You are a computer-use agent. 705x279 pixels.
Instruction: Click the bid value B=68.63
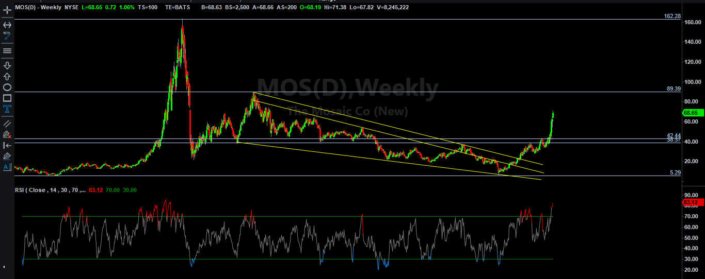212,7
